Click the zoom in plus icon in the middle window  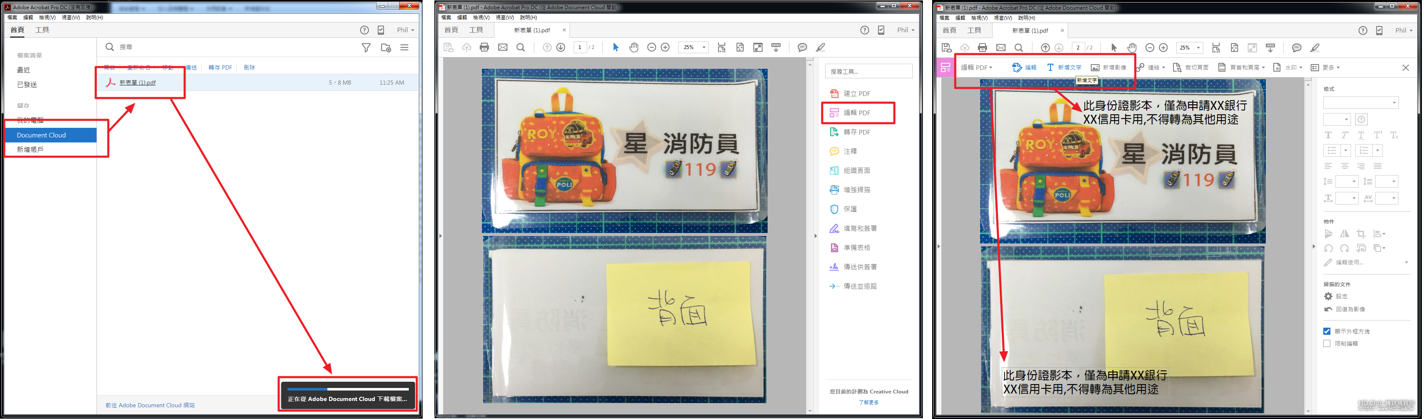[666, 47]
